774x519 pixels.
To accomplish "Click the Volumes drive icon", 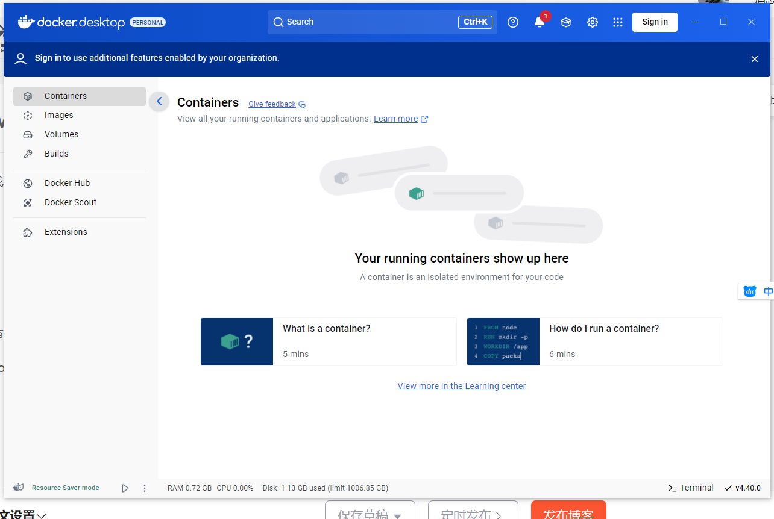I will [x=28, y=135].
